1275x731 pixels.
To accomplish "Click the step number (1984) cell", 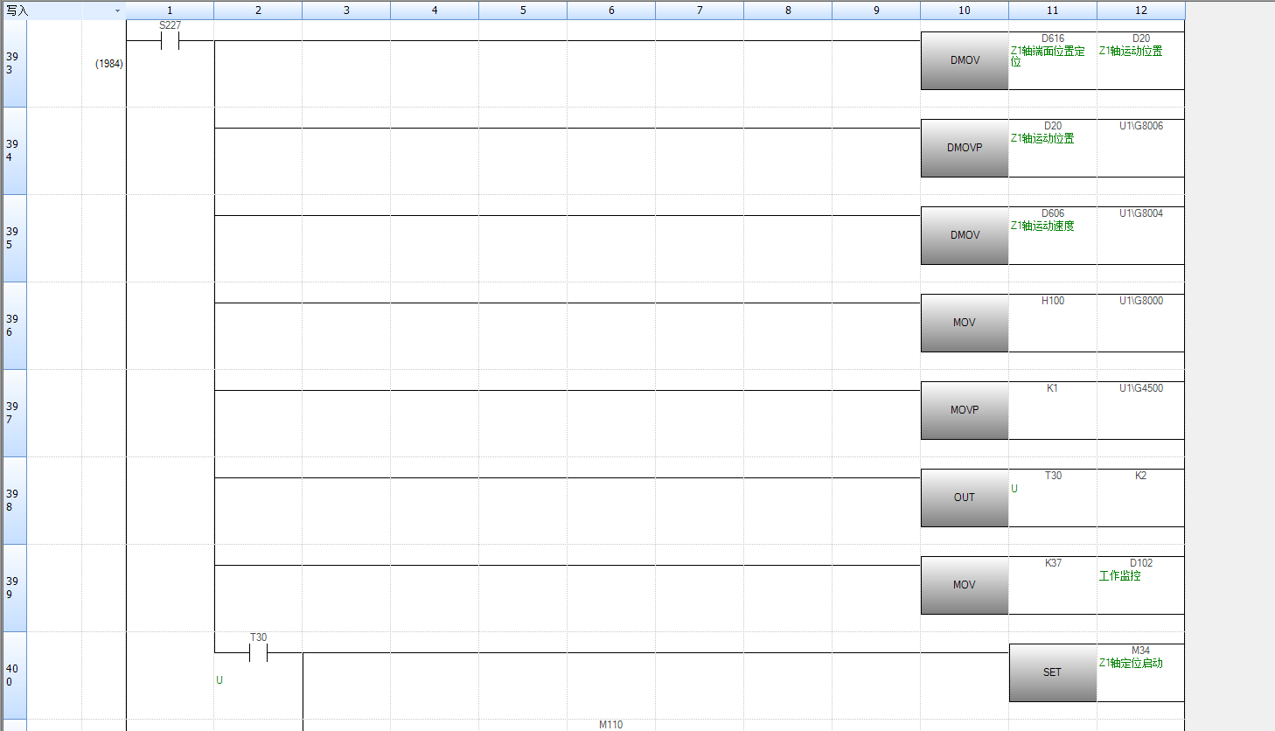I will coord(108,64).
